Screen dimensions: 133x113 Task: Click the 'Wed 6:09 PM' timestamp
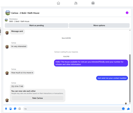(66, 38)
